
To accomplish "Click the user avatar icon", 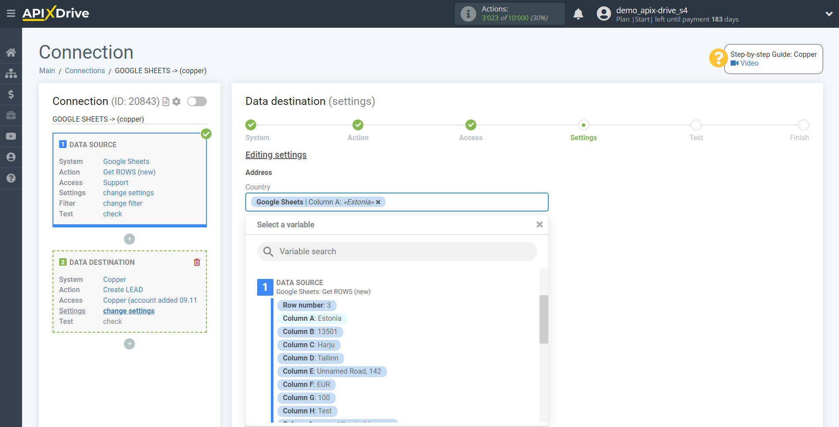I will tap(604, 14).
